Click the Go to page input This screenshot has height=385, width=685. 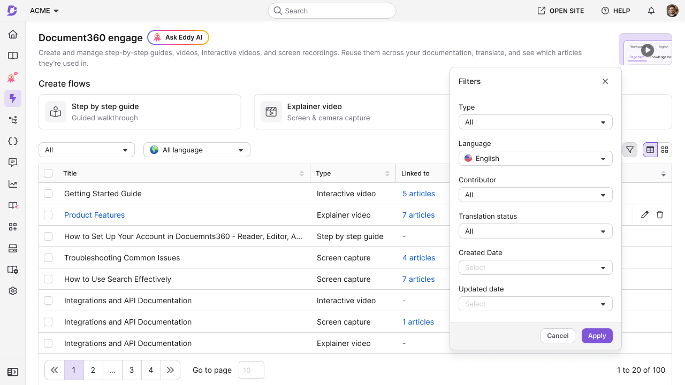(251, 370)
